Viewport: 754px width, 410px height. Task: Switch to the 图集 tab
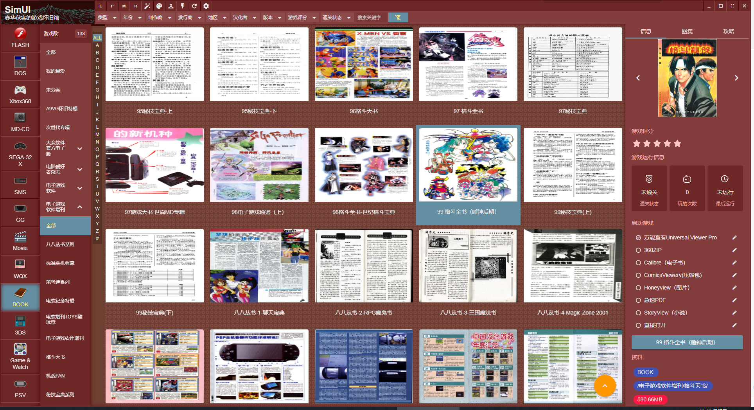[x=687, y=31]
